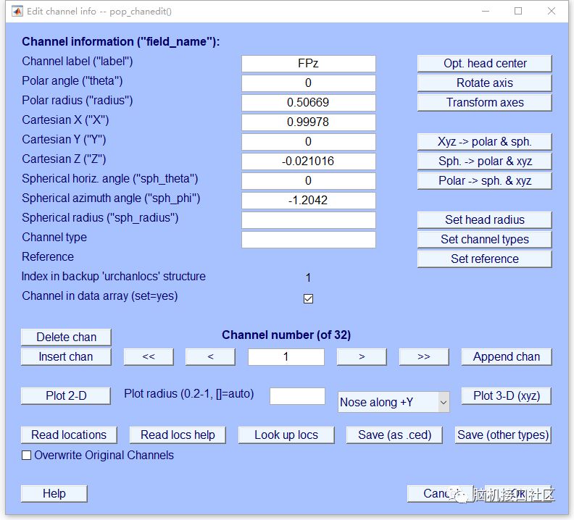Screen dimensions: 574x520
Task: Click the sph_theta field
Action: click(x=308, y=181)
